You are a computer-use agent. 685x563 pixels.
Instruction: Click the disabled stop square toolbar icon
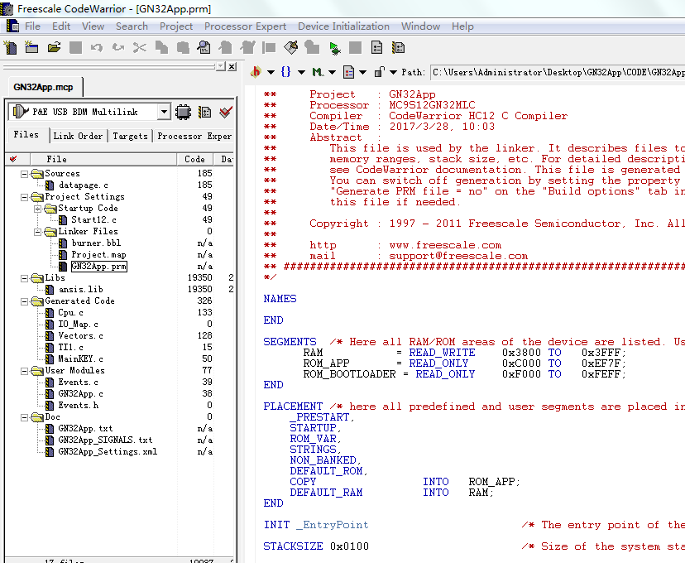[355, 48]
